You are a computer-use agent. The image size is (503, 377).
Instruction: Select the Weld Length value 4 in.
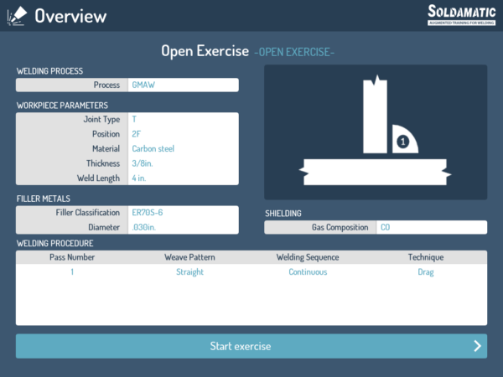(x=183, y=178)
